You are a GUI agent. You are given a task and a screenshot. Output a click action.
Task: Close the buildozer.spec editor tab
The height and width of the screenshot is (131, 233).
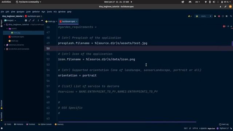pos(77,21)
